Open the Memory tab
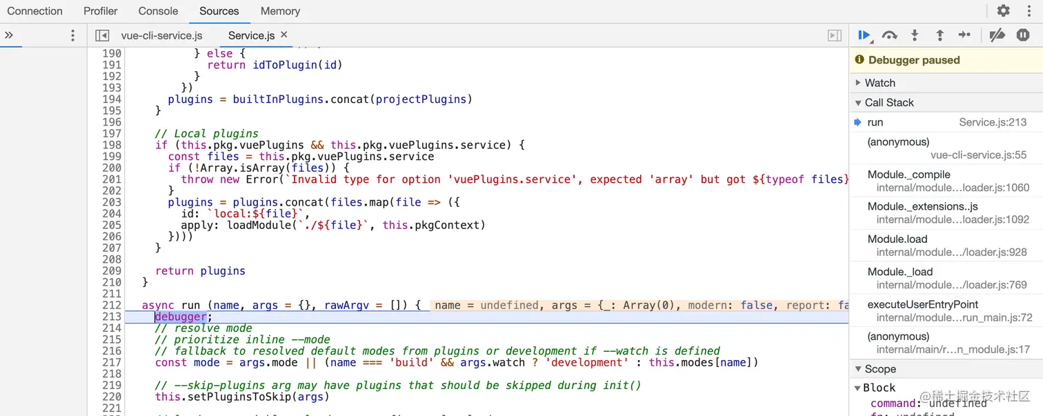 point(280,11)
